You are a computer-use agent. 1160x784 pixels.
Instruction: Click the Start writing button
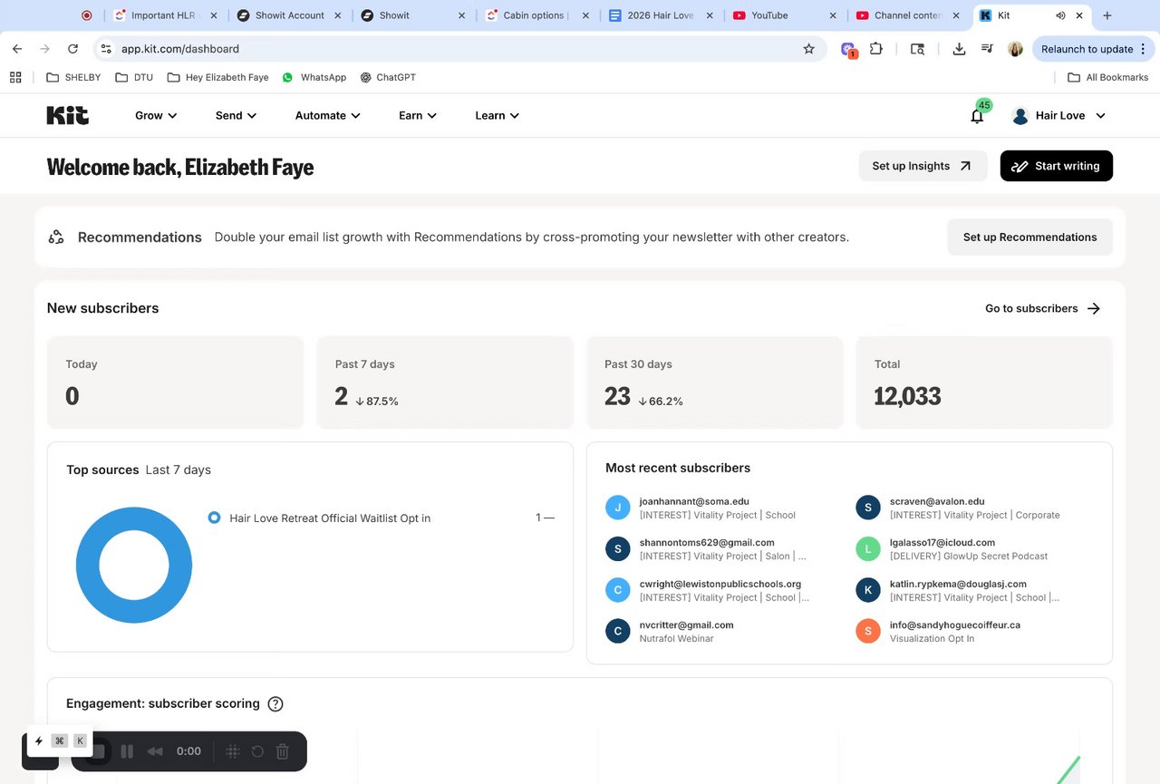pyautogui.click(x=1056, y=166)
